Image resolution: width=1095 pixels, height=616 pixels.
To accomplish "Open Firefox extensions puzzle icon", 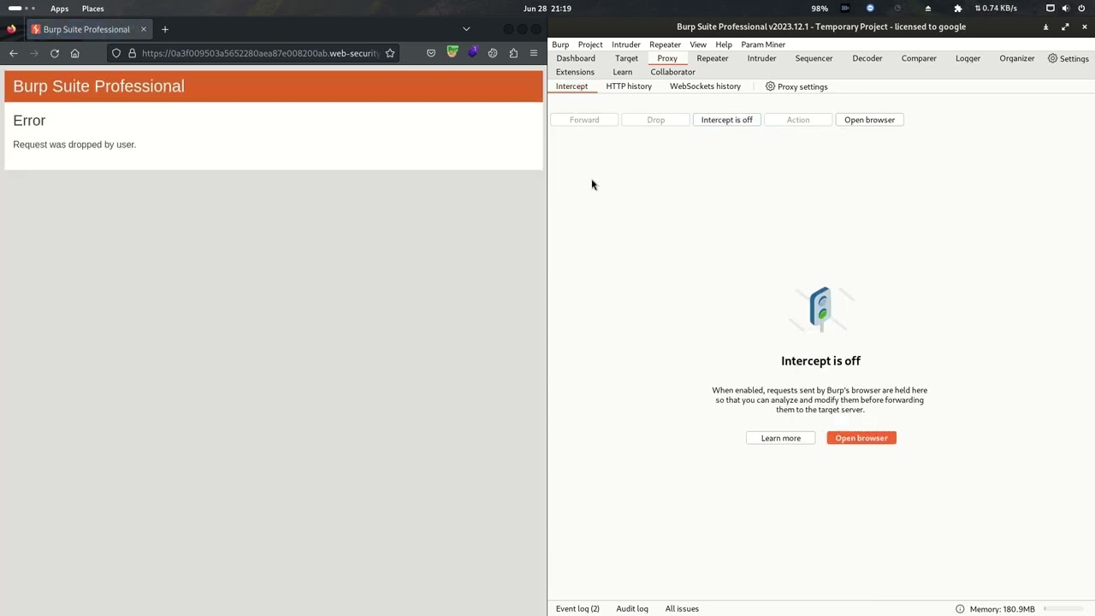I will point(513,53).
